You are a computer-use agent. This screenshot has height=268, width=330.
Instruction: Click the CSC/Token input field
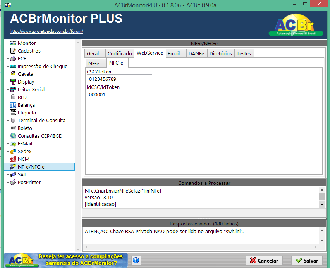(x=119, y=79)
